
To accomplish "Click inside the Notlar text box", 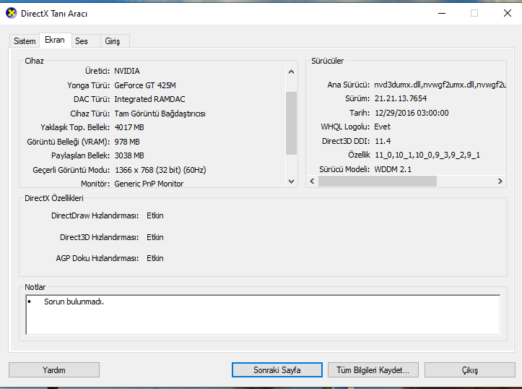I will coord(263,315).
